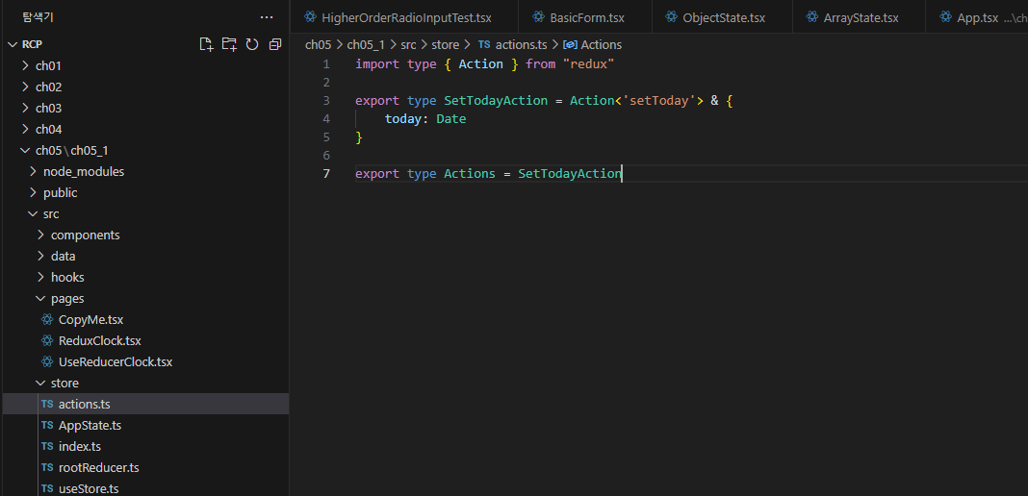This screenshot has height=496, width=1028.
Task: Collapse the store folder chevron
Action: pyautogui.click(x=40, y=383)
